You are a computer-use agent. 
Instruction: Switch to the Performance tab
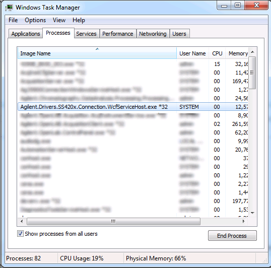pos(118,34)
